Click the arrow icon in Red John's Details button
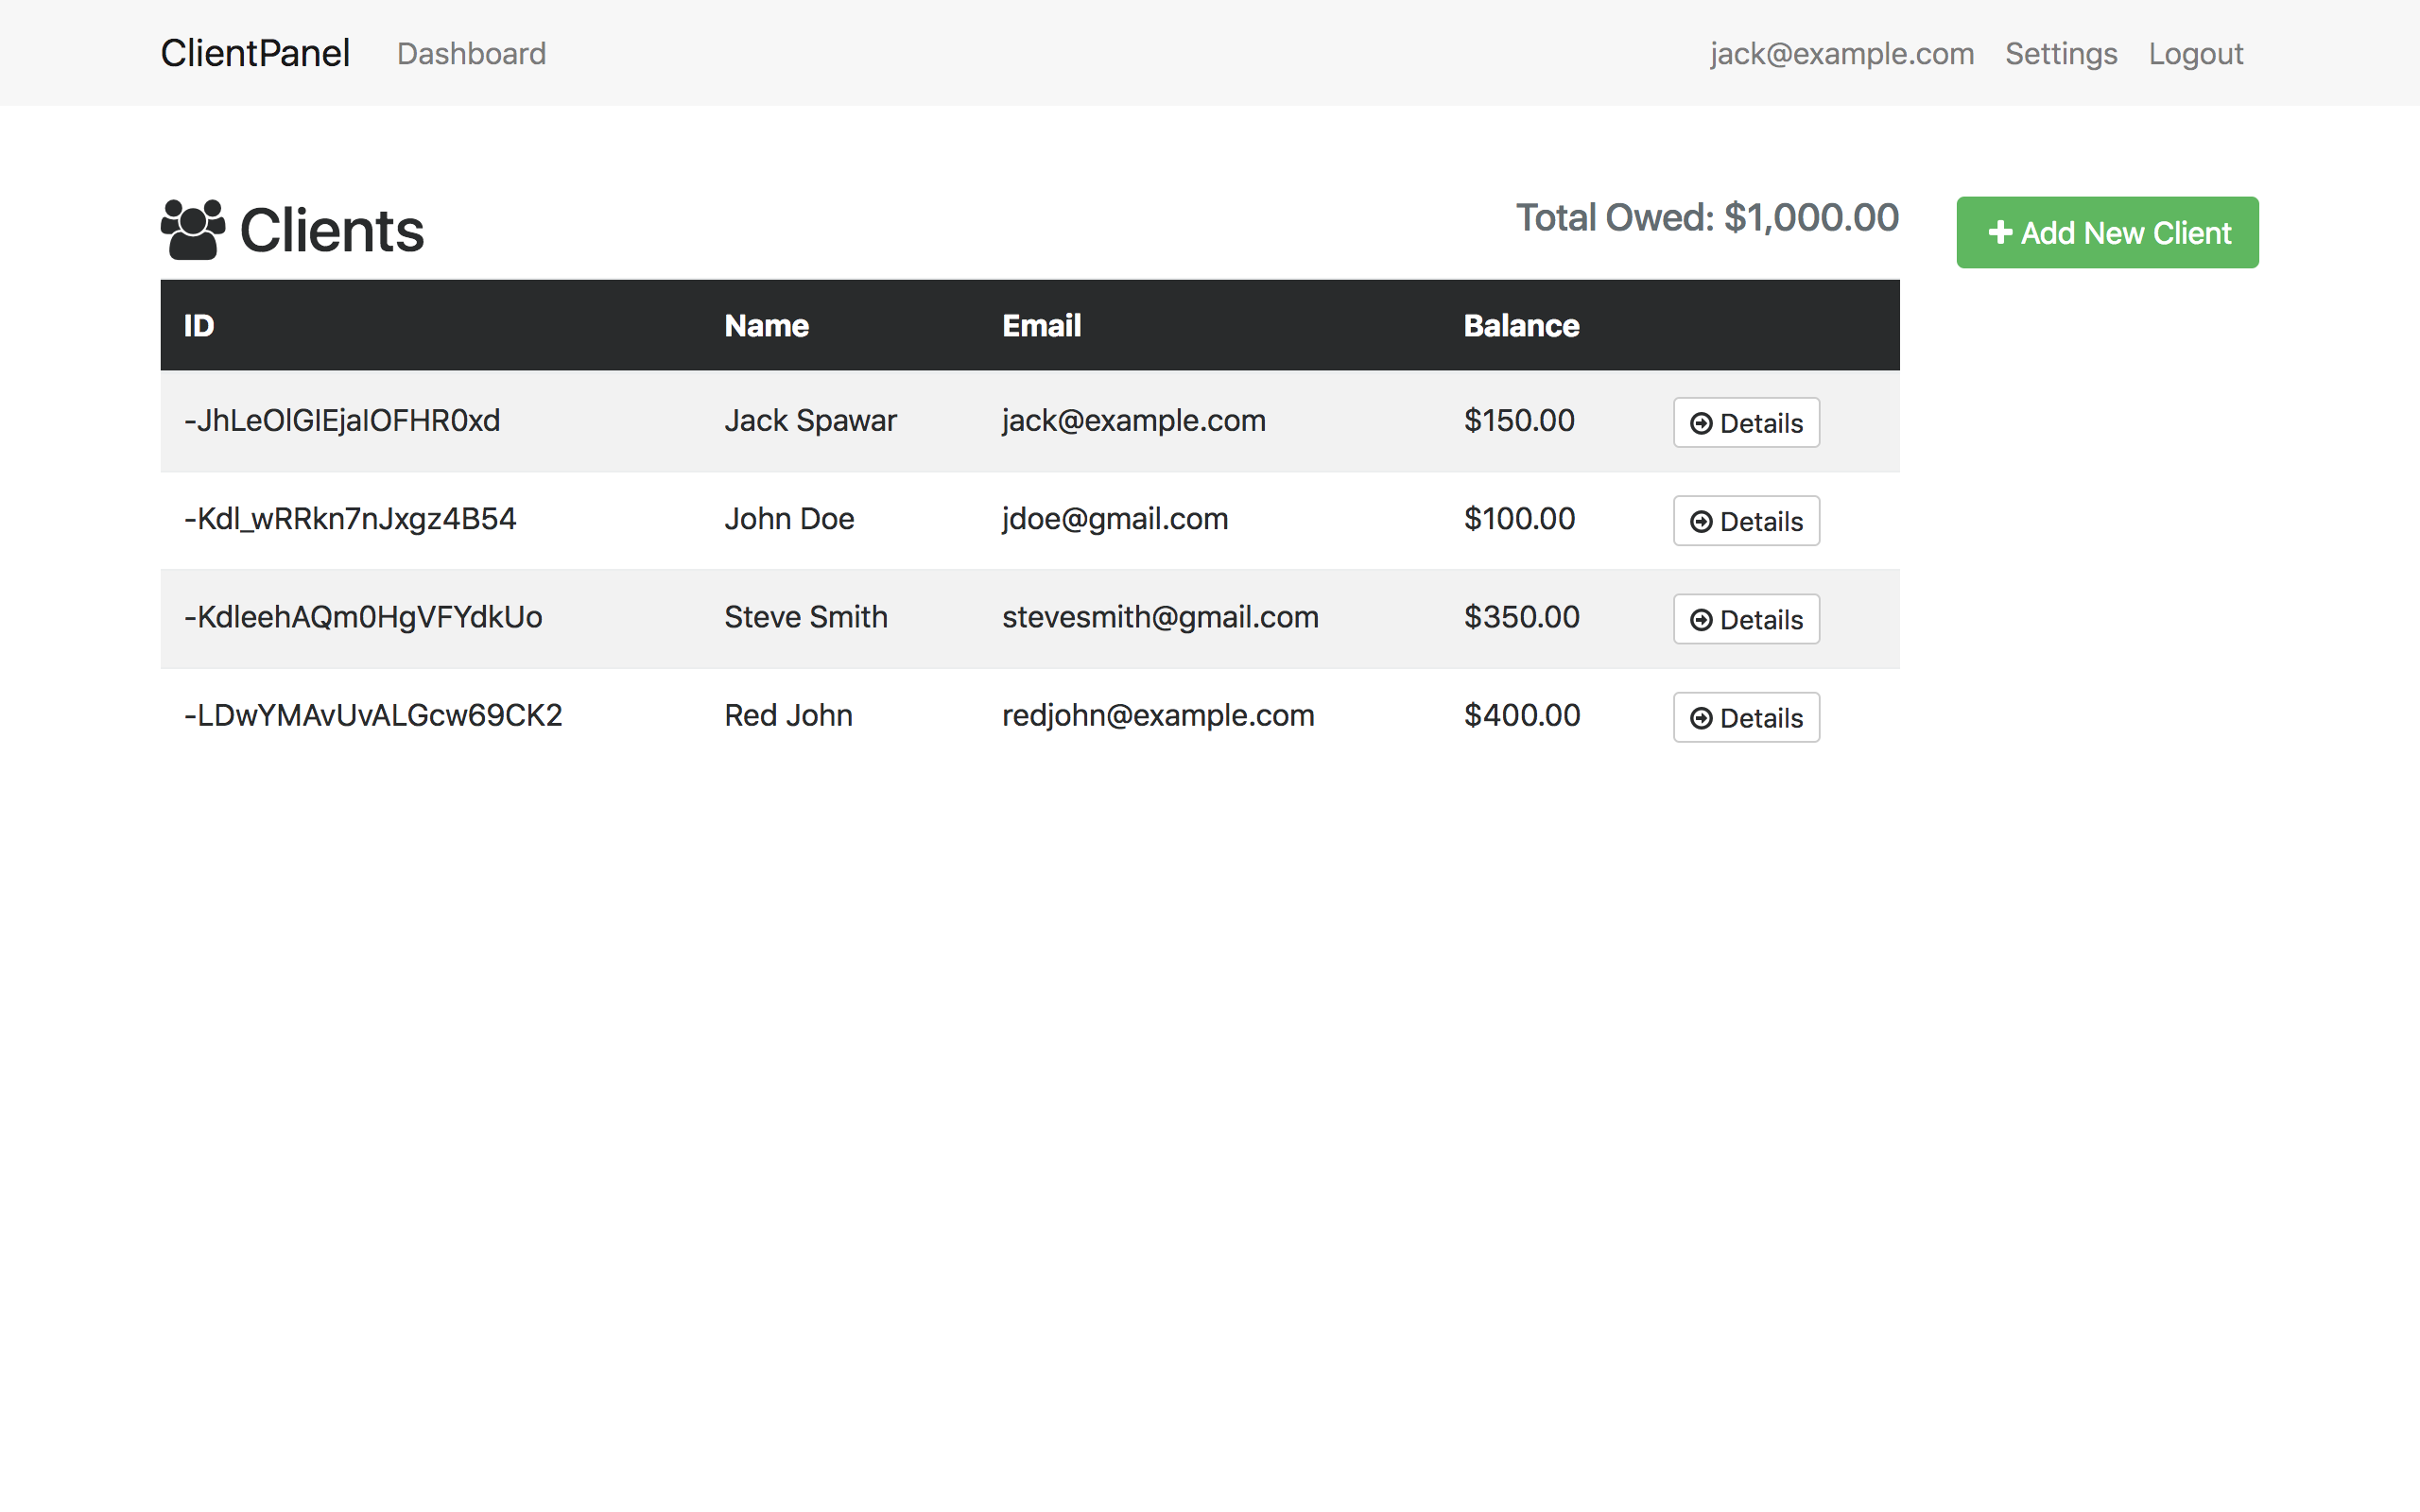Screen dimensions: 2420x1512 pyautogui.click(x=1701, y=717)
